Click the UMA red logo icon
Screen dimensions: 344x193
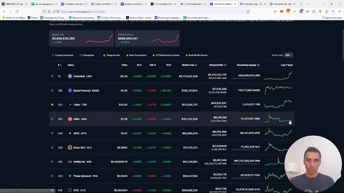(x=70, y=119)
